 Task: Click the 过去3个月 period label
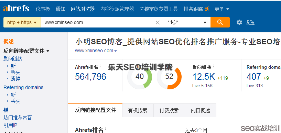click(x=196, y=130)
